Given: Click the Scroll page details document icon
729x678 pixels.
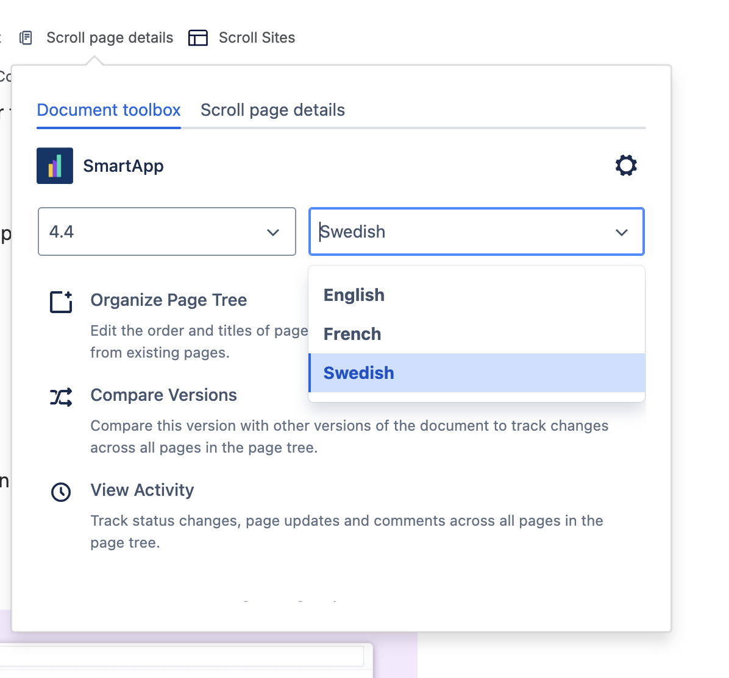Looking at the screenshot, I should click(26, 37).
